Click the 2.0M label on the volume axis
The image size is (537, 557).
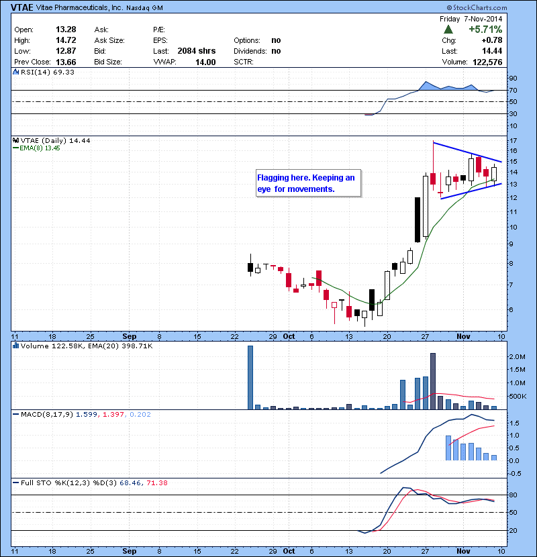pos(517,356)
